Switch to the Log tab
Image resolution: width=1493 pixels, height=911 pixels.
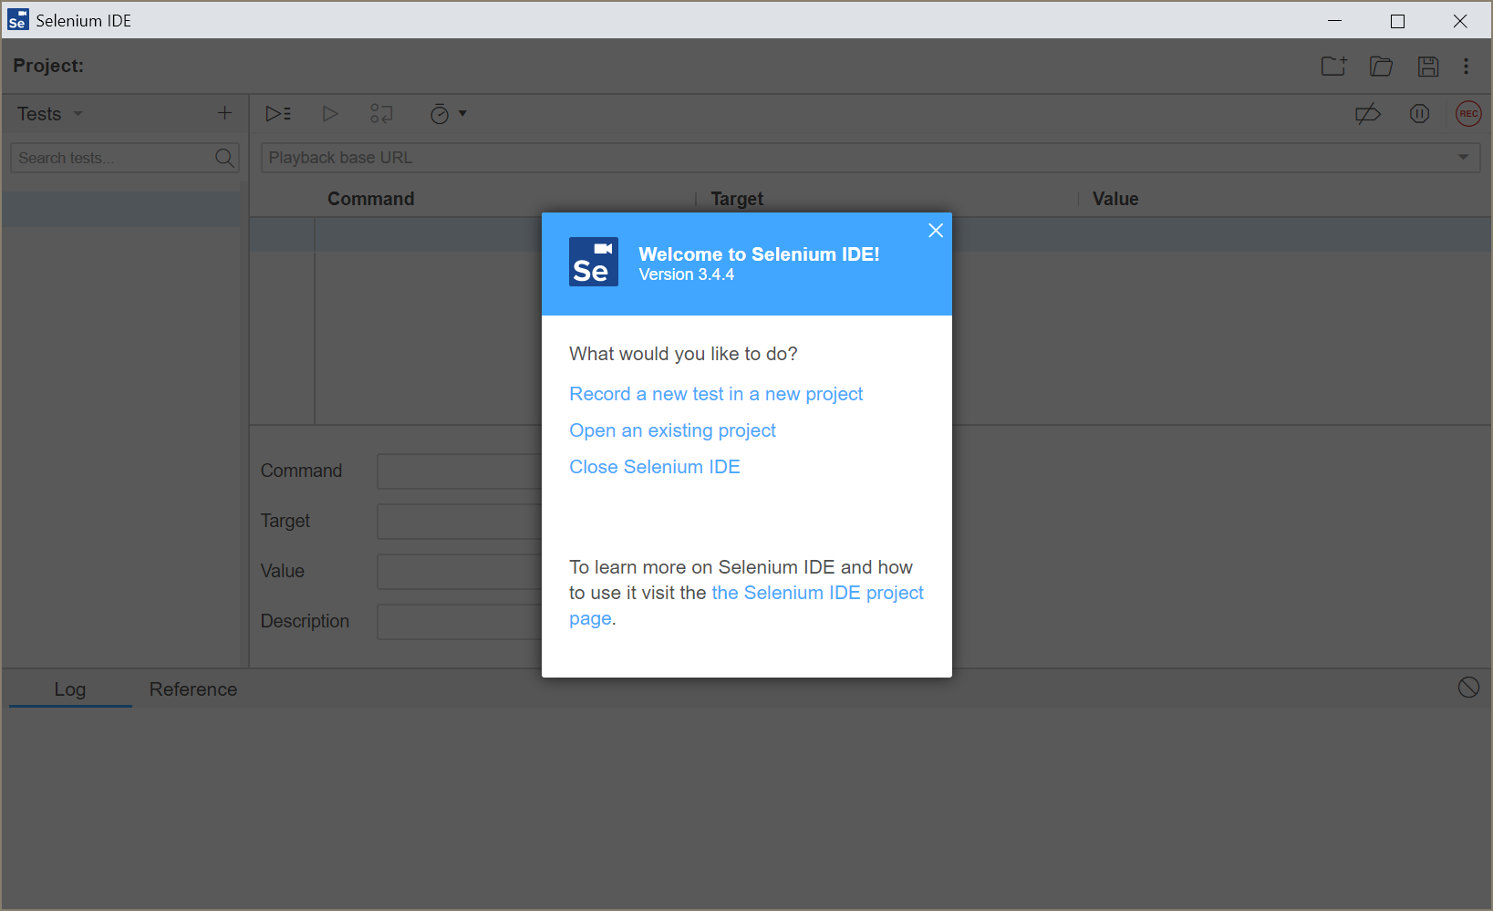pos(70,689)
